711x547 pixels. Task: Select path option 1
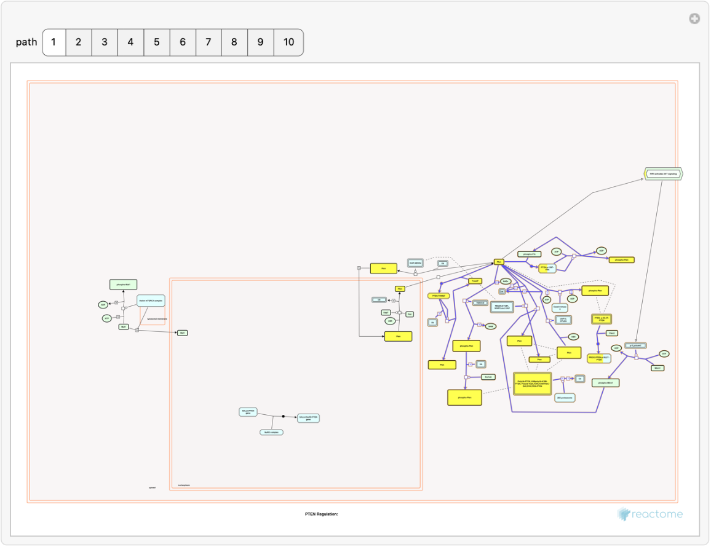point(54,42)
